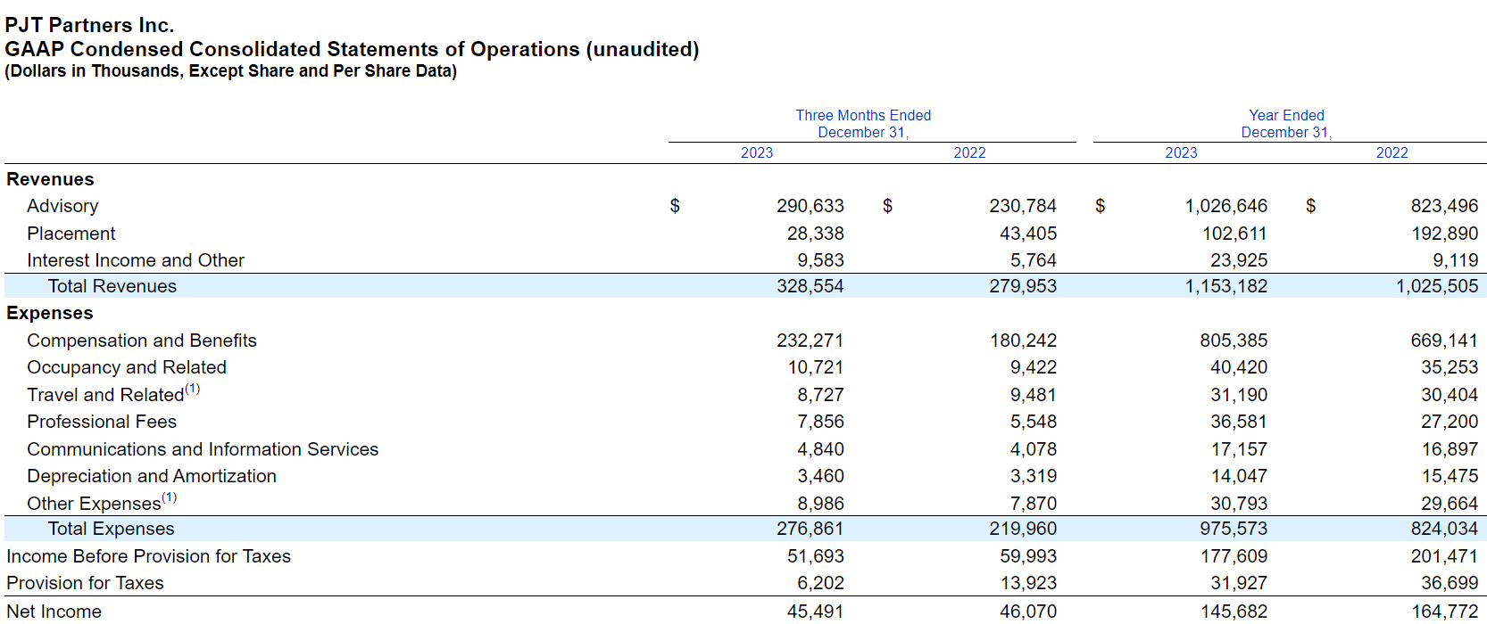Select the Net Income value 45,491
The height and width of the screenshot is (624, 1487).
pos(815,612)
